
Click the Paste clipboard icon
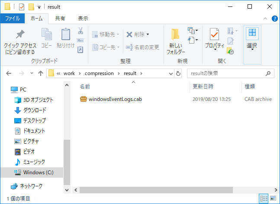[66, 34]
